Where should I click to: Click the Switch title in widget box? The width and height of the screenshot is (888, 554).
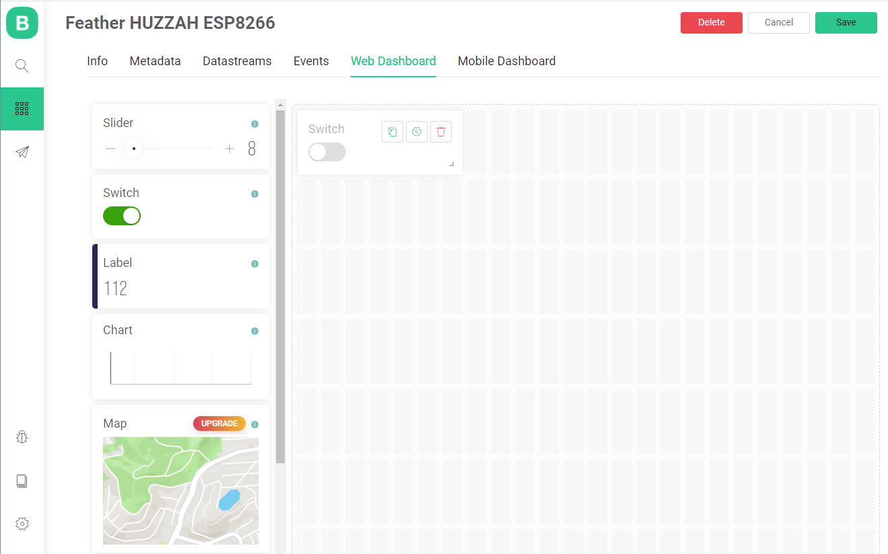point(121,193)
